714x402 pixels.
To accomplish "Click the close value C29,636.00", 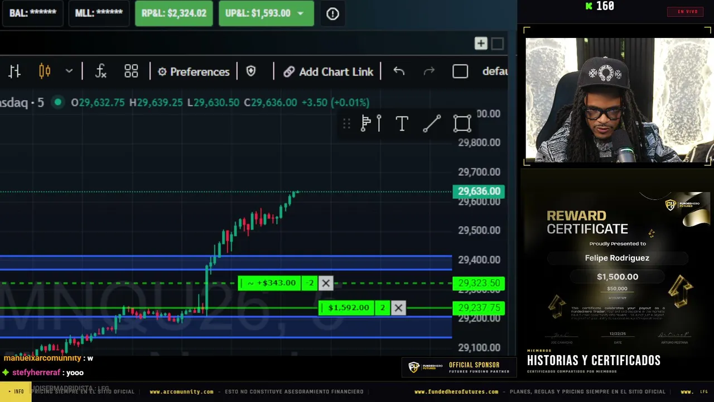I will (270, 102).
